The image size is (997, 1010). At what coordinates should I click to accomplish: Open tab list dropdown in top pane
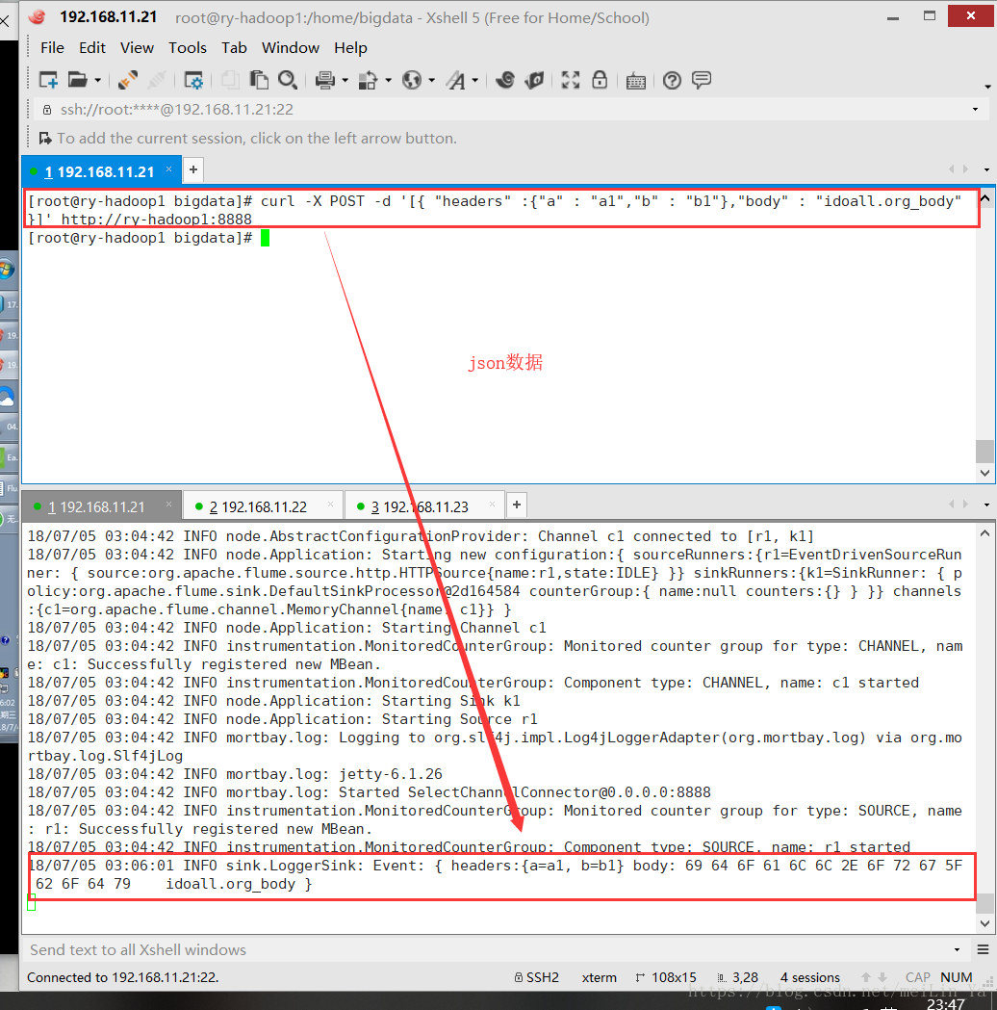(986, 170)
